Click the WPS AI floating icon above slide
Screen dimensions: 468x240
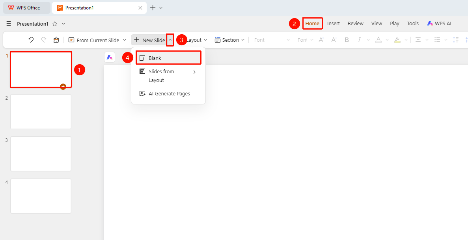click(110, 57)
